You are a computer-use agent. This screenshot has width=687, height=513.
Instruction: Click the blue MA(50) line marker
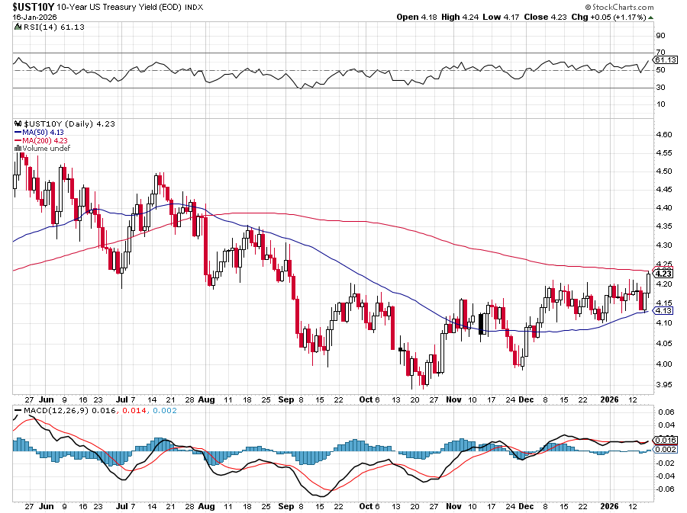pos(18,132)
